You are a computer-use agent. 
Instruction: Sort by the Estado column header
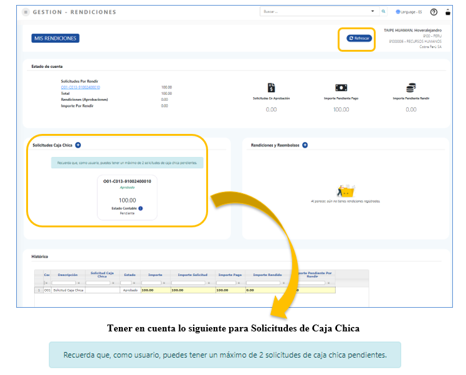pyautogui.click(x=130, y=275)
